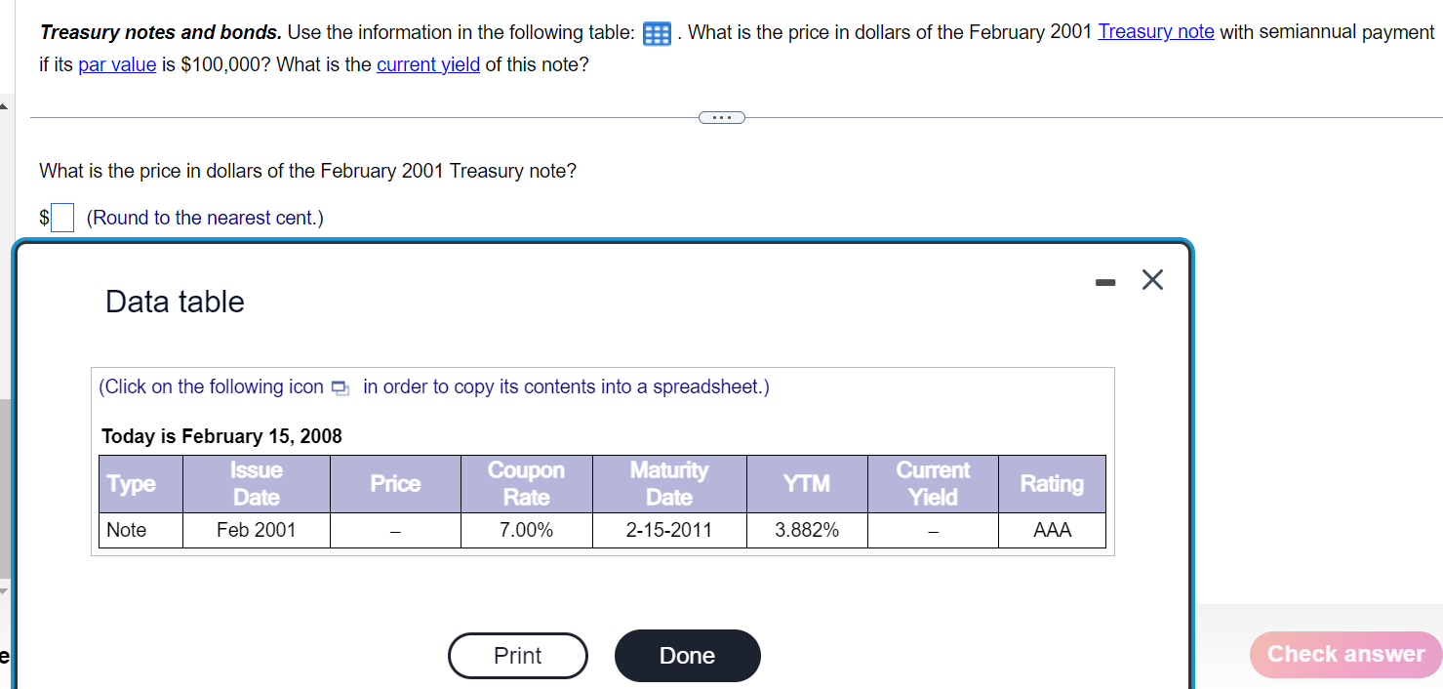This screenshot has width=1443, height=689.
Task: Select the AAA rating cell
Action: coord(1051,531)
